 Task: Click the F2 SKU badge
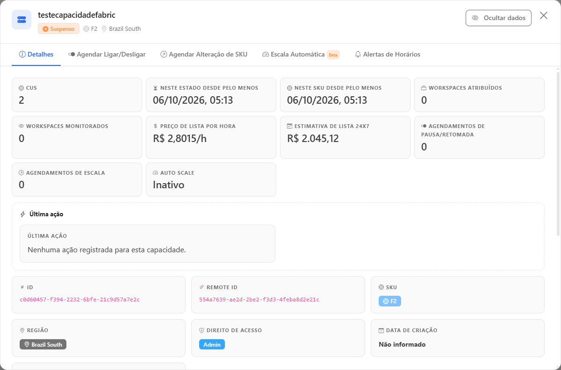coord(390,301)
